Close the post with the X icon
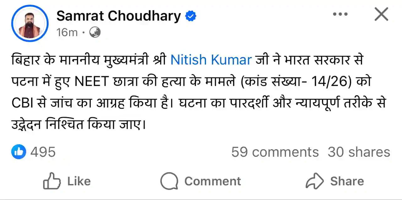Viewport: 402px width, 200px height. [x=381, y=14]
